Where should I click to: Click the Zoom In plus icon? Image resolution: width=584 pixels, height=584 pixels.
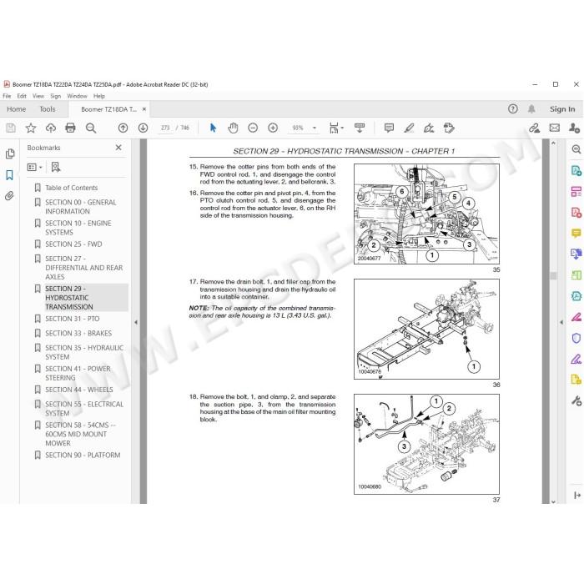(273, 128)
